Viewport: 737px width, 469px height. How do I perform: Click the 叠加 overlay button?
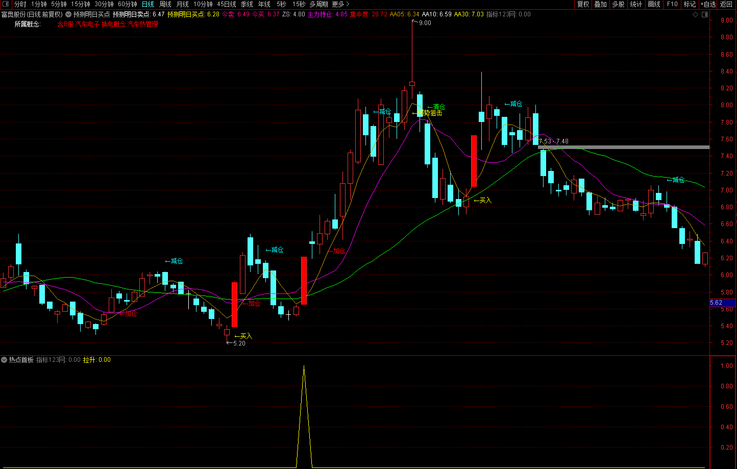pyautogui.click(x=600, y=4)
